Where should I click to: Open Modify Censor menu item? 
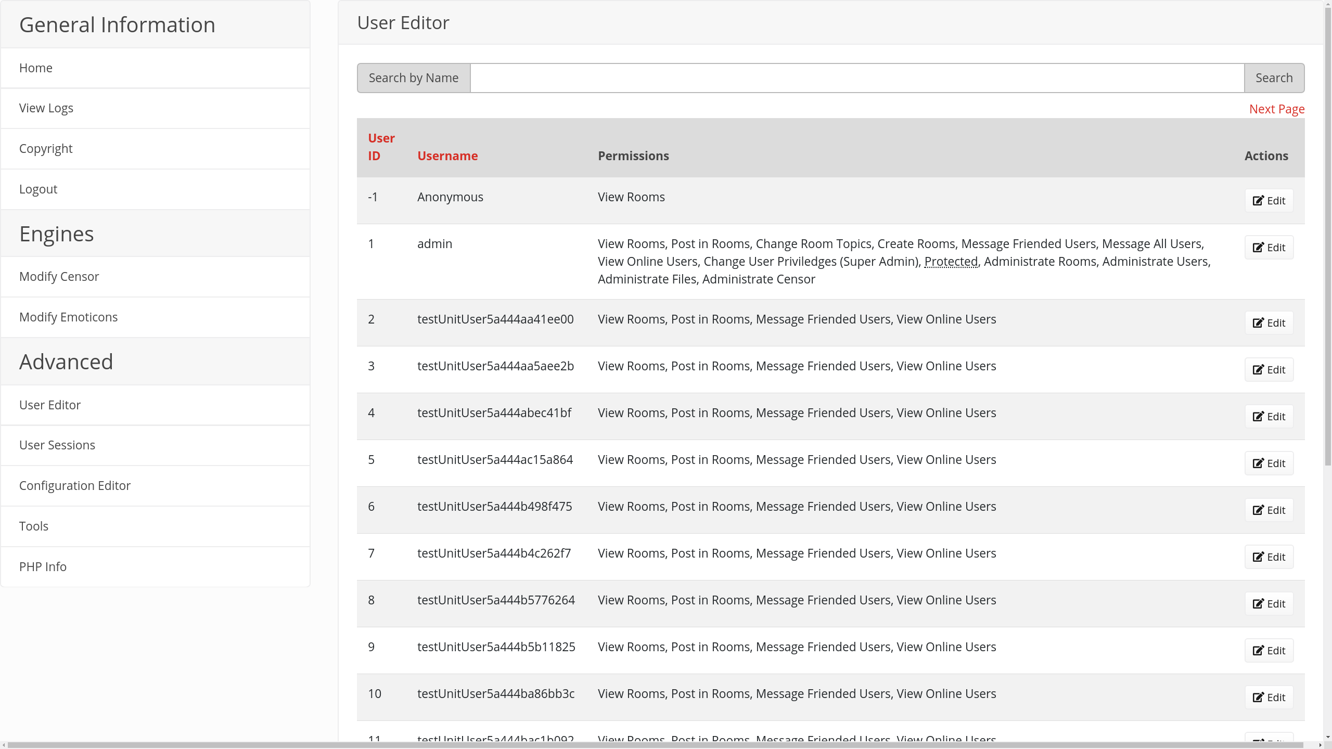[59, 277]
